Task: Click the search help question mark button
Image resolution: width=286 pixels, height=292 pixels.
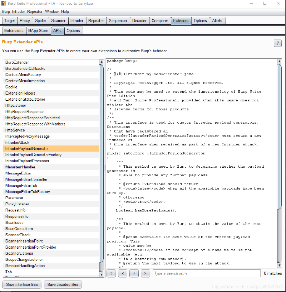Action: coord(111,273)
